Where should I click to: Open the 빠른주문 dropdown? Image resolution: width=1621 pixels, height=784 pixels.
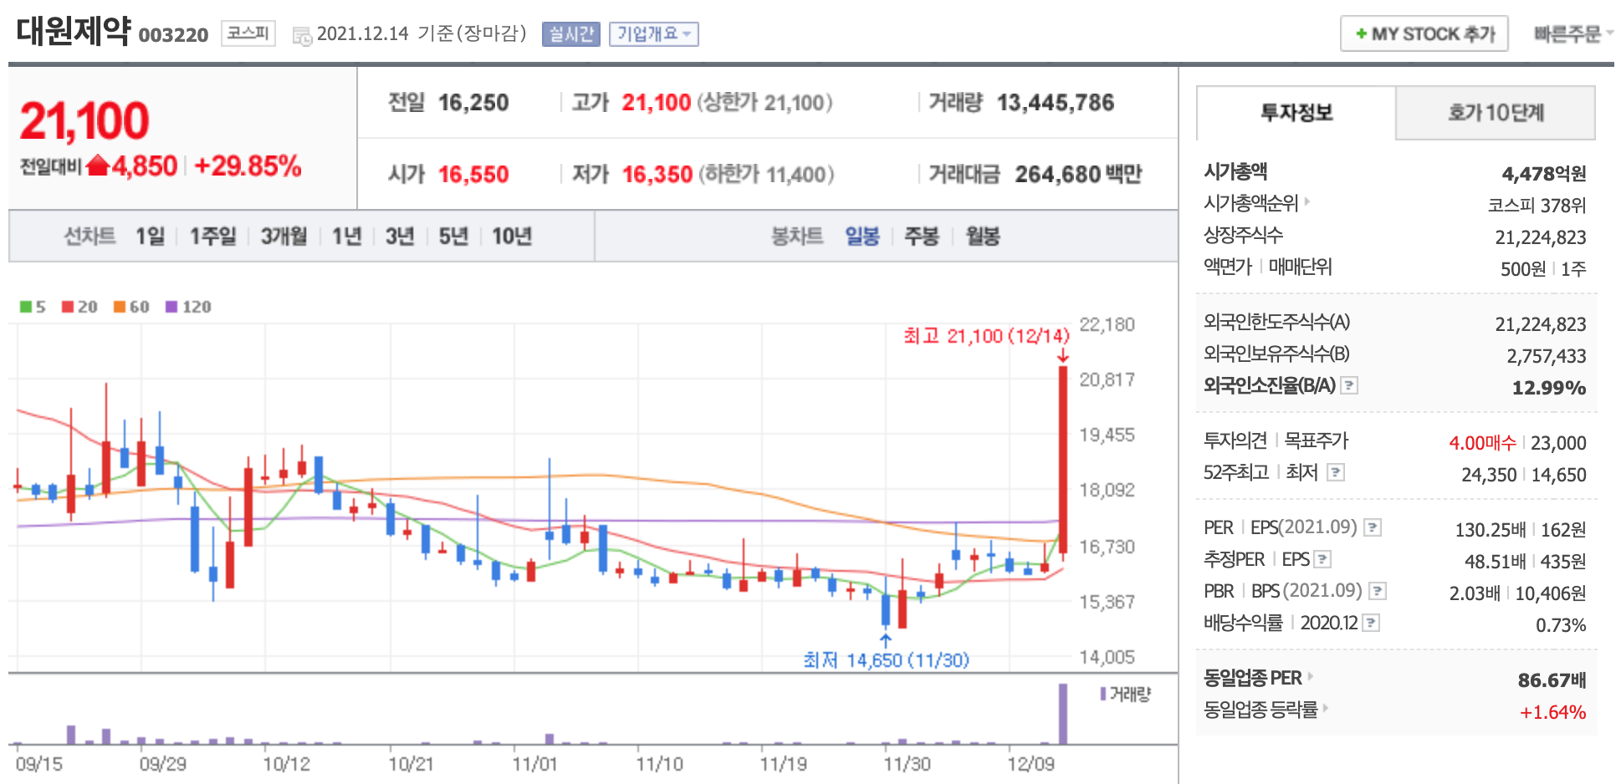click(x=1572, y=34)
